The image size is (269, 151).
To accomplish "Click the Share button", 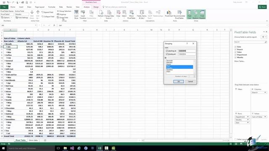I will (x=262, y=7).
